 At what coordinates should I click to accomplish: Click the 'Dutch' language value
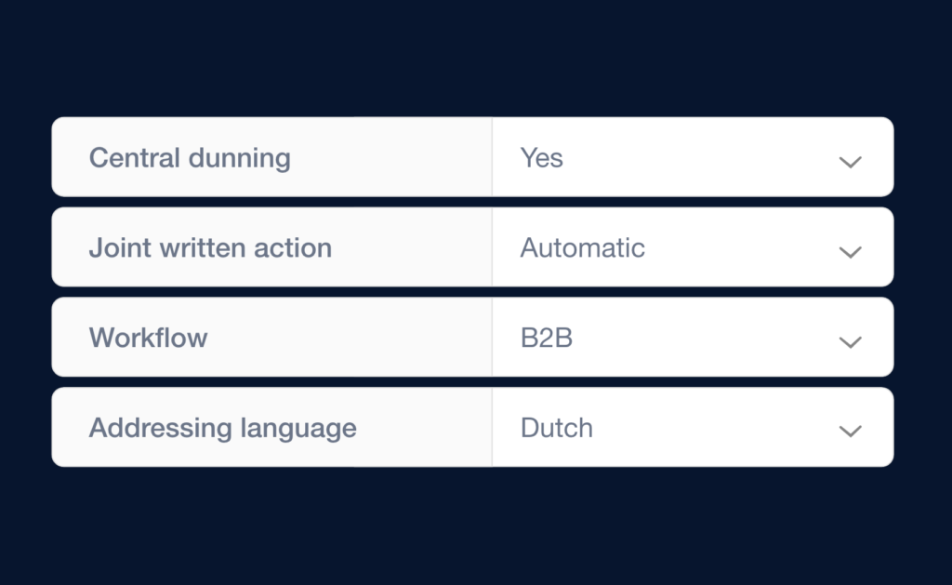tap(556, 428)
